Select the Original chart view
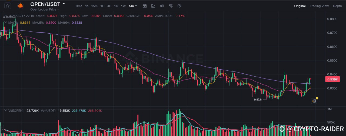 (300, 6)
